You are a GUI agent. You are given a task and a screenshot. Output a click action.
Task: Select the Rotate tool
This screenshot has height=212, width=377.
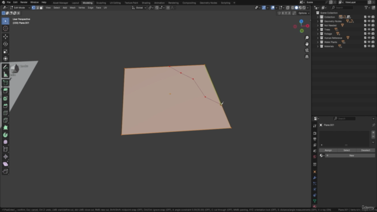coord(5,44)
